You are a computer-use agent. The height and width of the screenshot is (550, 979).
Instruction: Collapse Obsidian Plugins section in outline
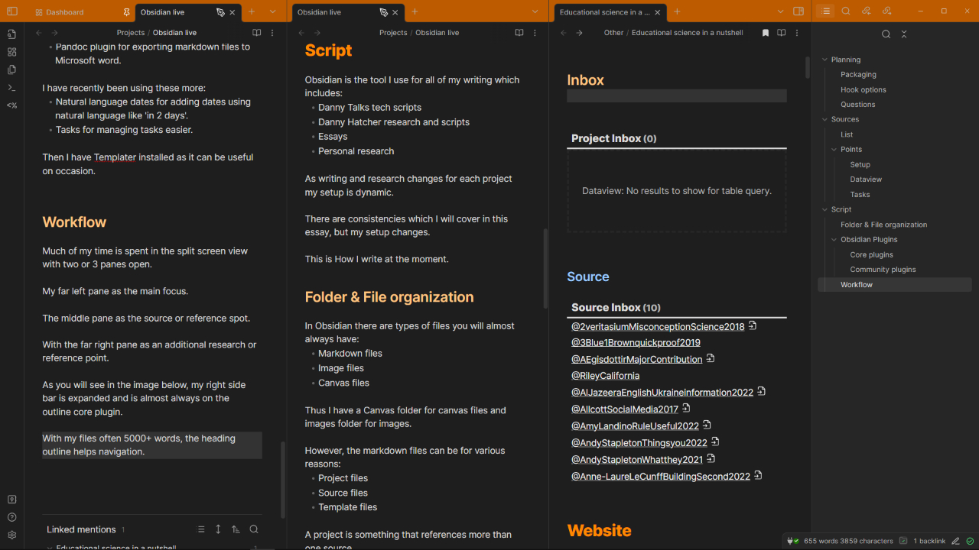point(834,240)
